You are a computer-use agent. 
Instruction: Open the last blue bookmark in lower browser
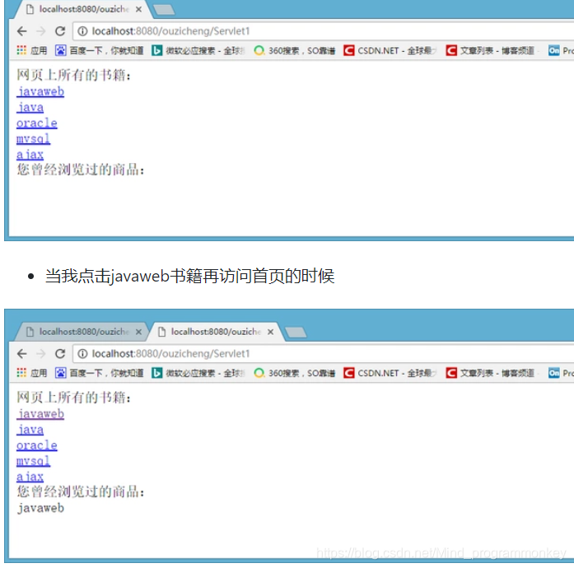click(561, 373)
